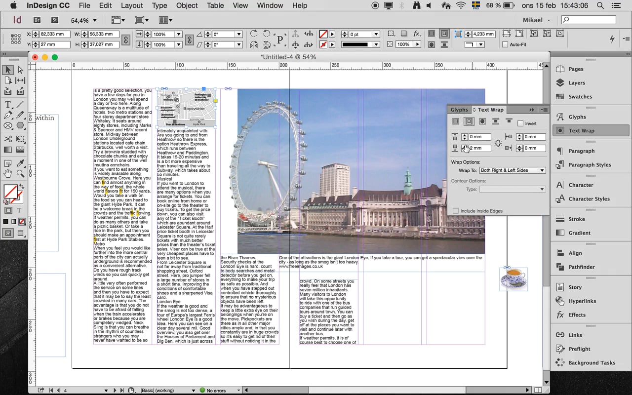632x395 pixels.
Task: Select the Type tool
Action: 8,105
